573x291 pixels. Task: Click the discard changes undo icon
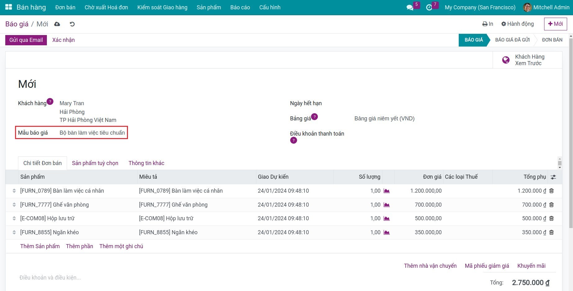[x=72, y=24]
